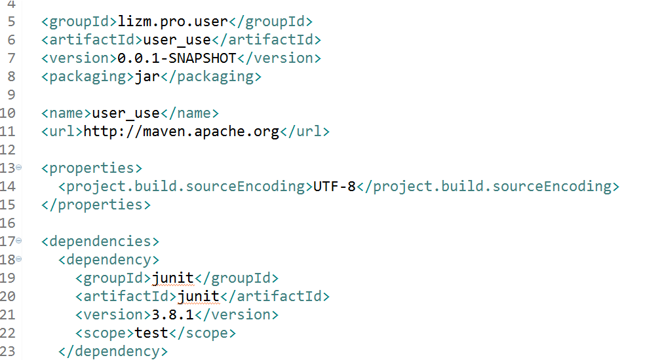Click the 0.0.1-SNAPSHOT version text

click(x=177, y=58)
